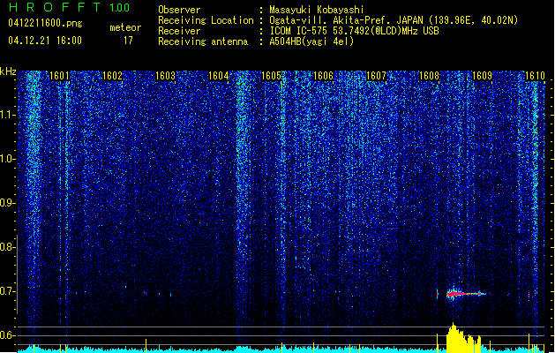Click the 1610 time marker
Image resolution: width=555 pixels, height=353 pixels.
(x=535, y=76)
